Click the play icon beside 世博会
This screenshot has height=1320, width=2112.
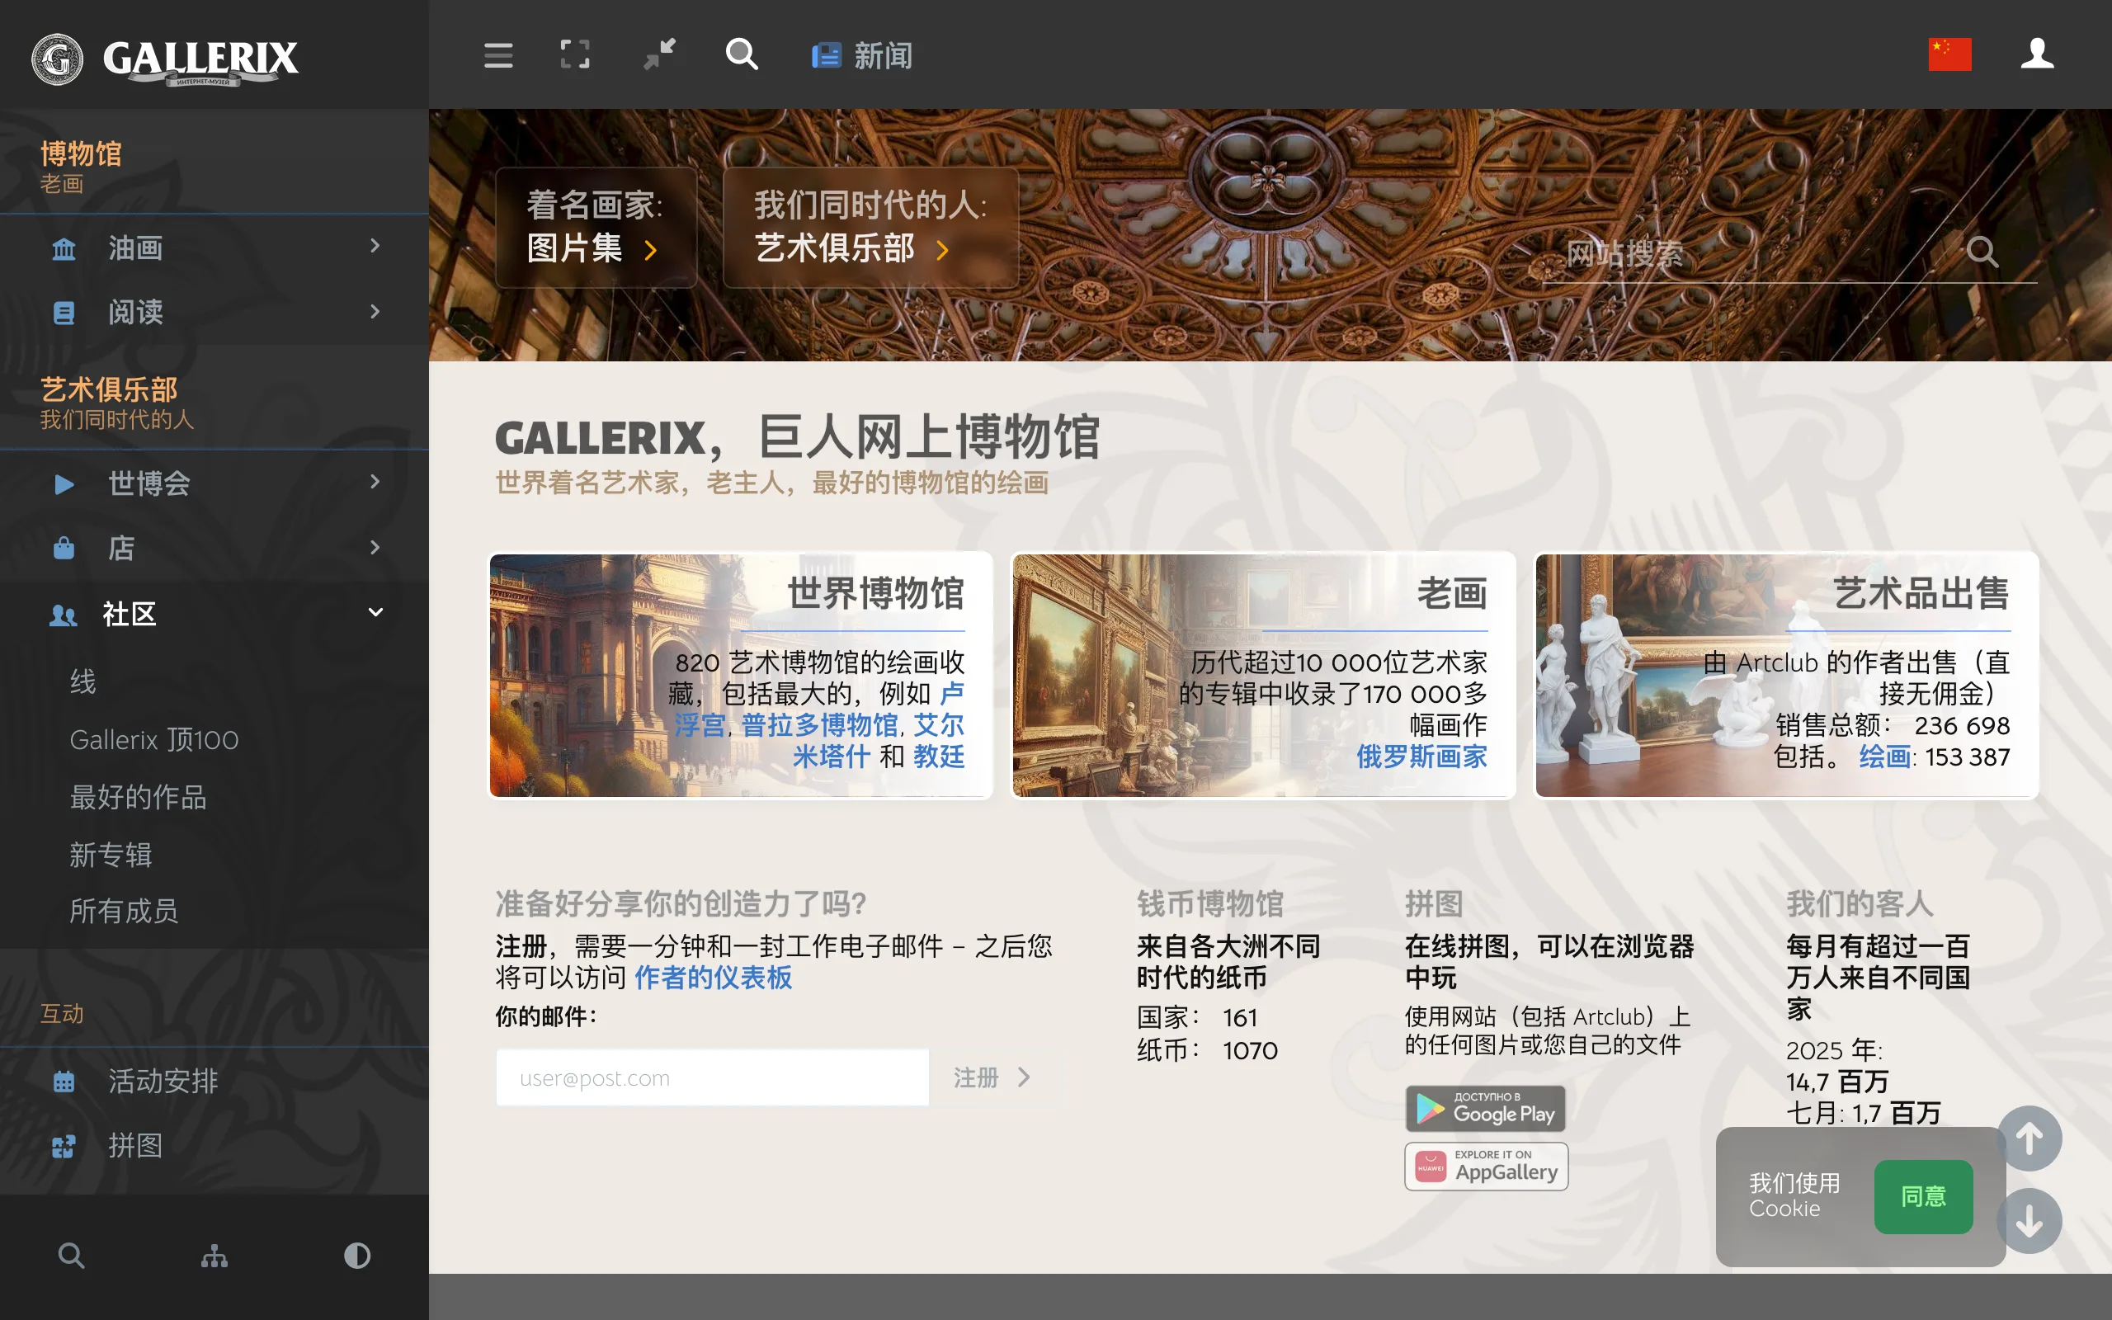[64, 483]
